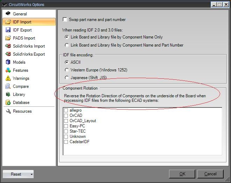Tick the Easy-PC checkbox

pos(66,126)
